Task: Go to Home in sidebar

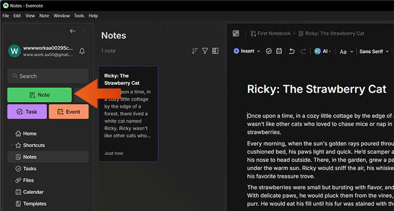Action: [26, 133]
